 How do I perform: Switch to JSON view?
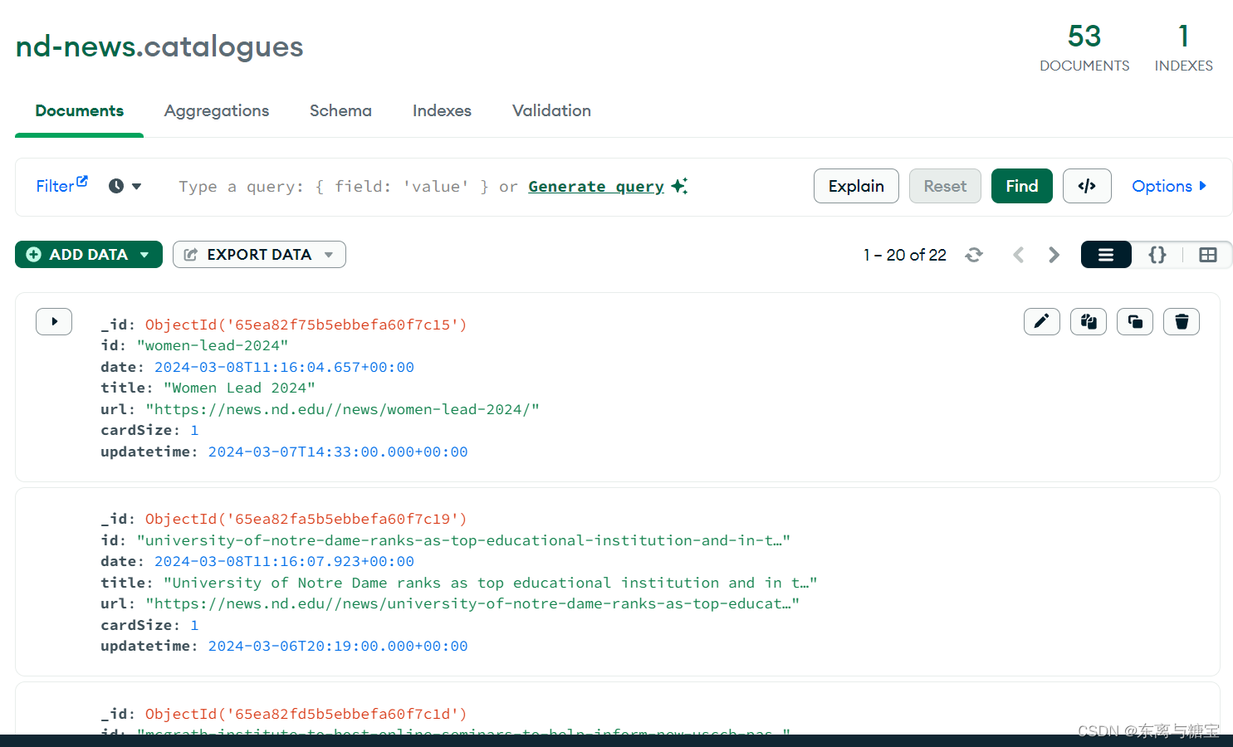1157,255
